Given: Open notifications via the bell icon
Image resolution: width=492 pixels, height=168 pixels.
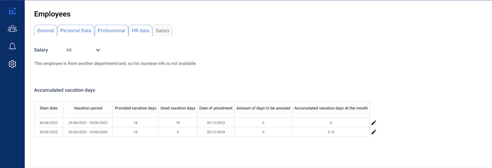Looking at the screenshot, I should 12,46.
